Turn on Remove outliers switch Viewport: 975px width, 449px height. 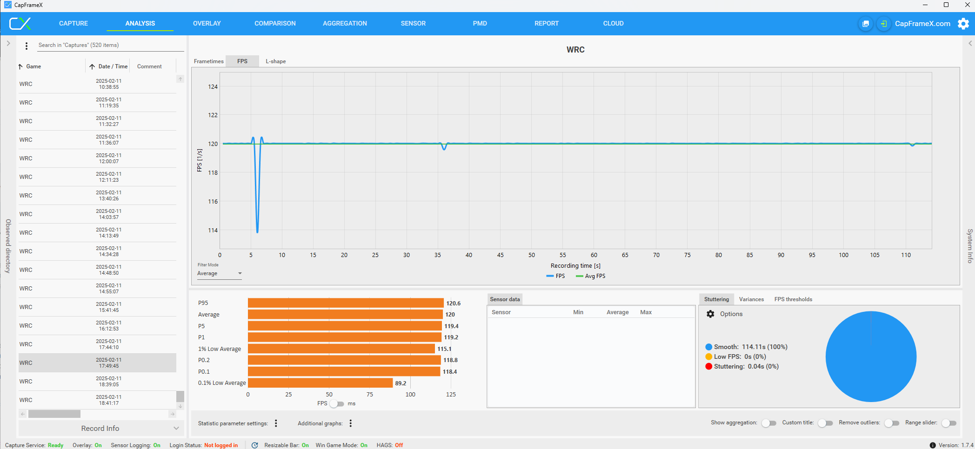click(891, 423)
